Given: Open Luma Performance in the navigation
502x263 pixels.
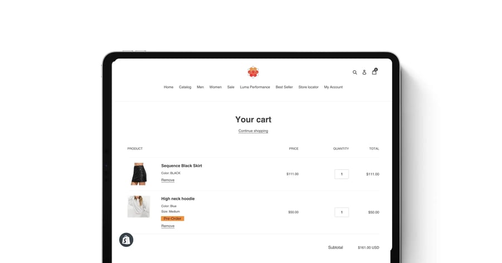Looking at the screenshot, I should (x=255, y=87).
